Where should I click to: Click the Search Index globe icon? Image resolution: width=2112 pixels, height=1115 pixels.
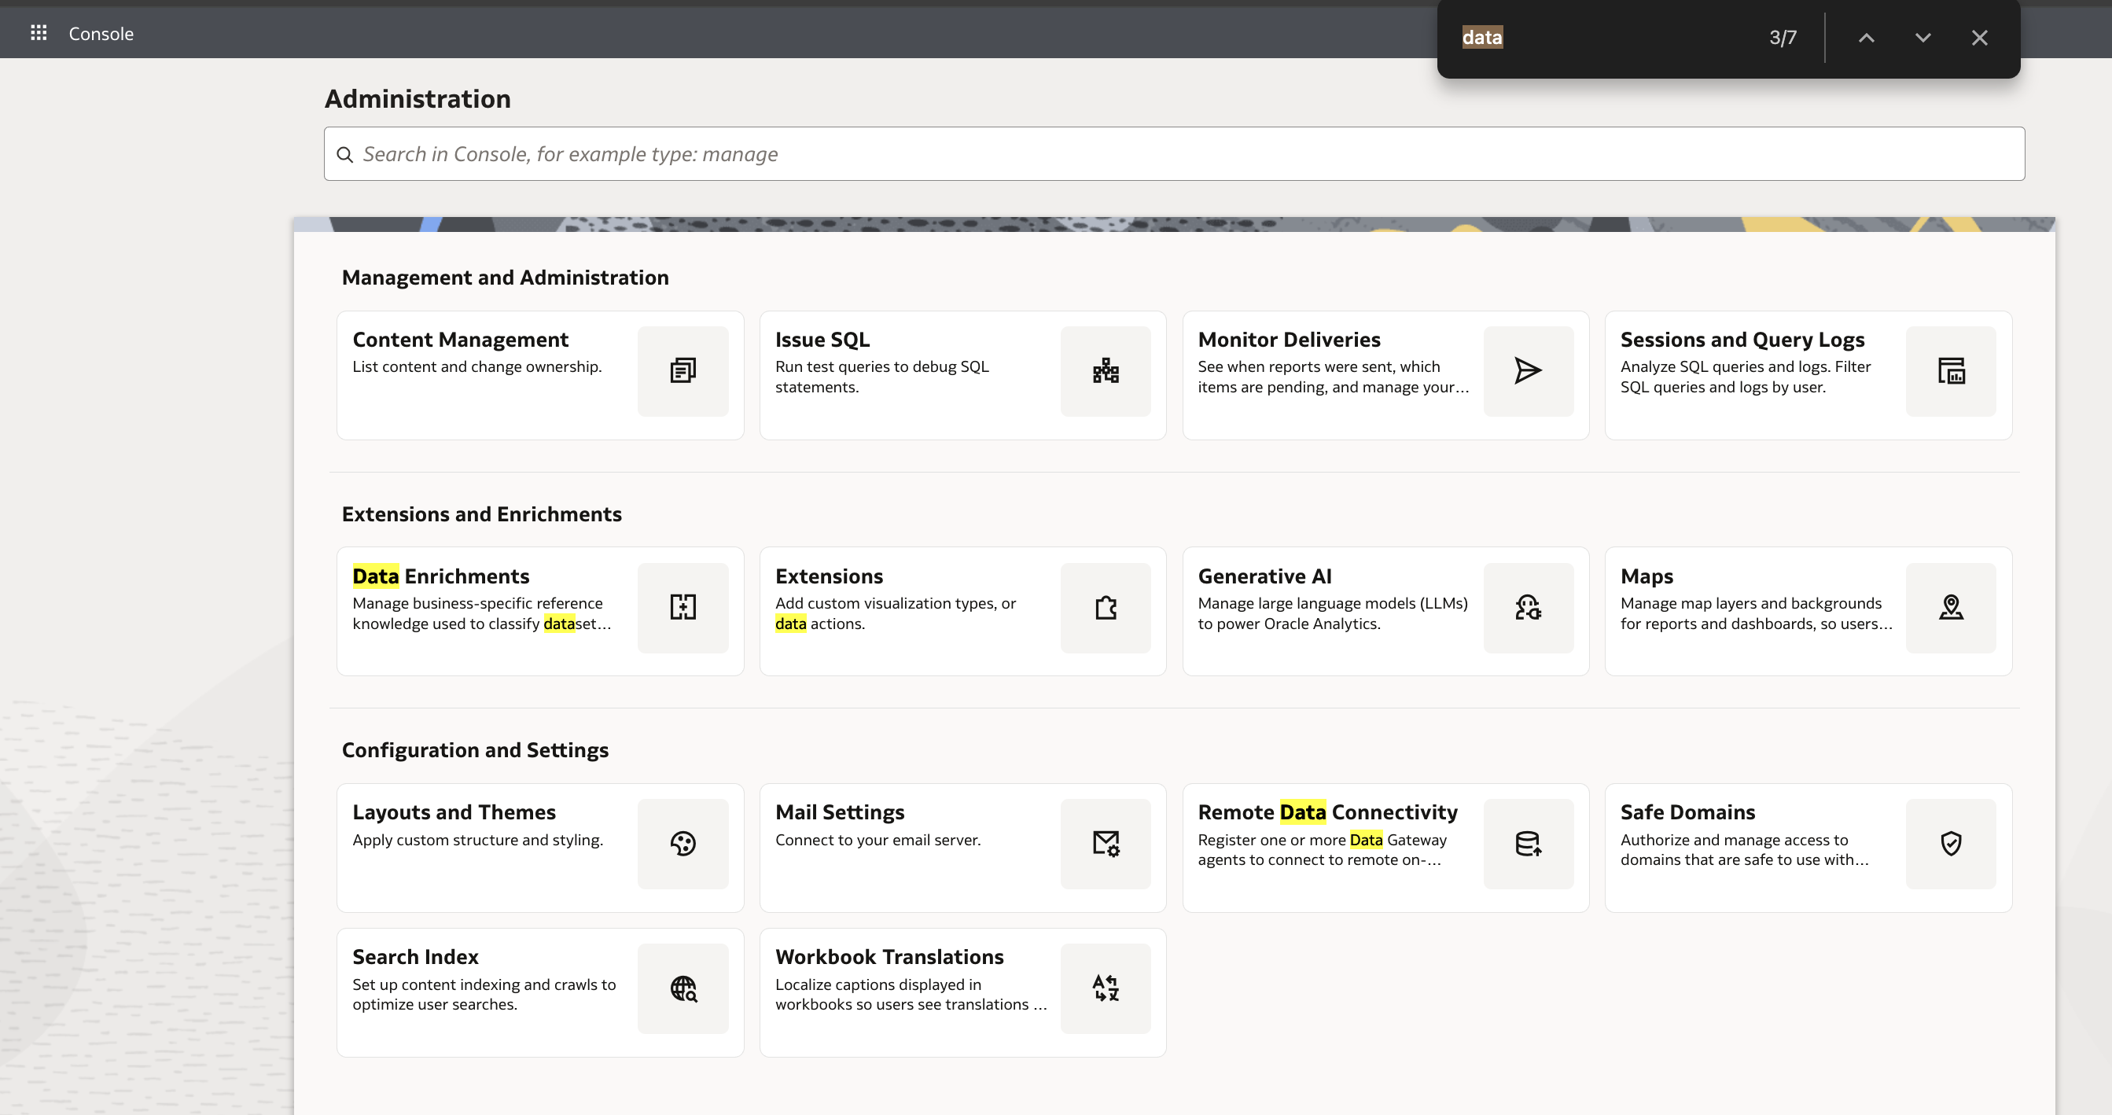(683, 988)
